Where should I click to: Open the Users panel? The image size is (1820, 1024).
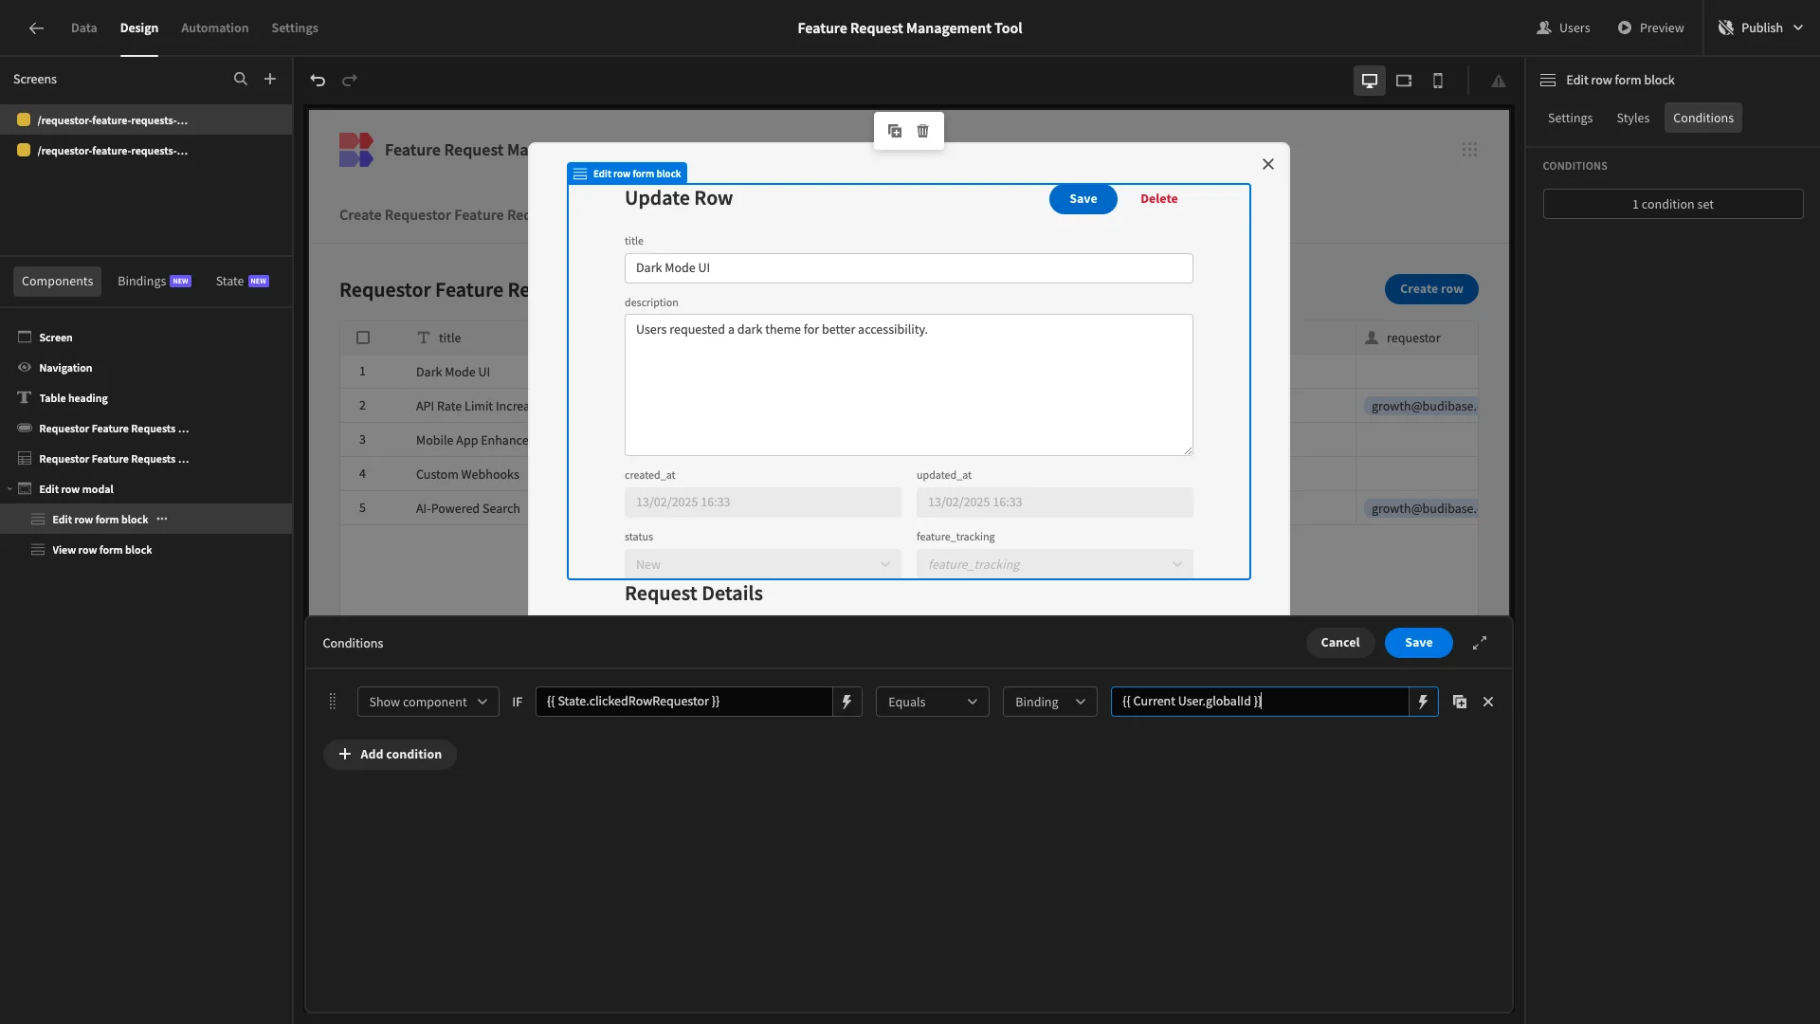1563,28
